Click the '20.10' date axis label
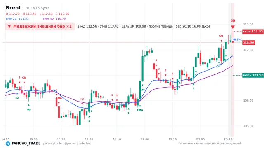Screen dimensions: 264x148 coord(228,139)
